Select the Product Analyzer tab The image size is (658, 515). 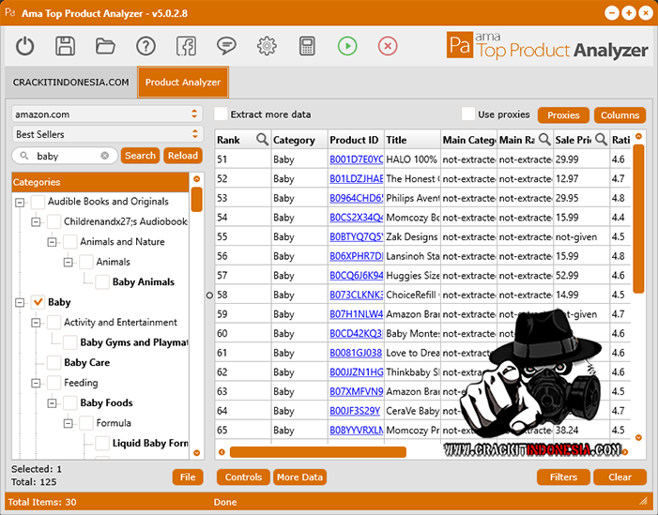point(183,83)
